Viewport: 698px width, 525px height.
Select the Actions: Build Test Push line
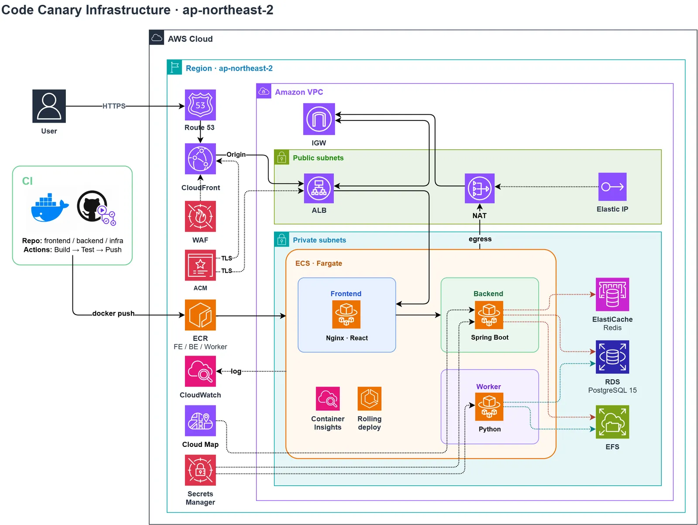pos(72,250)
